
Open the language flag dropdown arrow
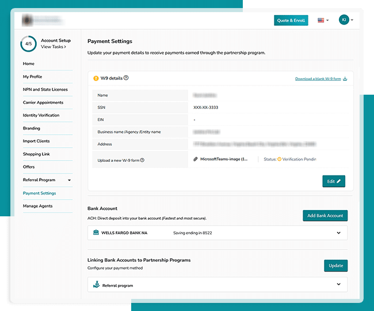(x=328, y=21)
